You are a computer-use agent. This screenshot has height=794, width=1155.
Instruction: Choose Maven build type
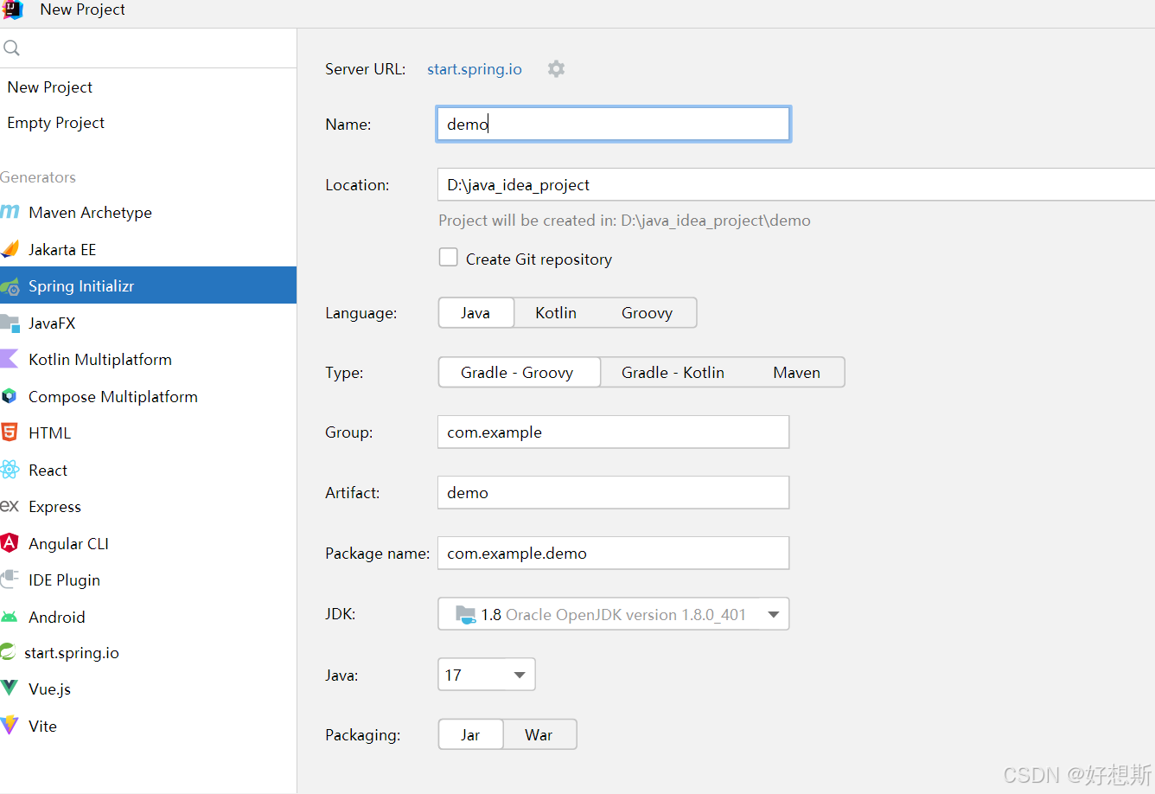(796, 373)
